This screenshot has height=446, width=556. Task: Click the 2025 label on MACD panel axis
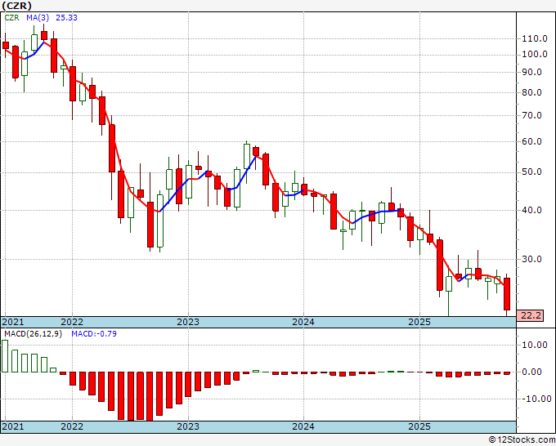(419, 426)
